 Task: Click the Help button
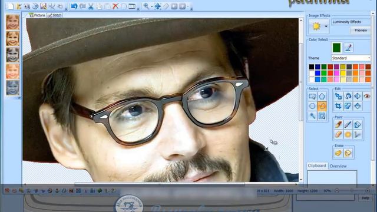(365, 198)
